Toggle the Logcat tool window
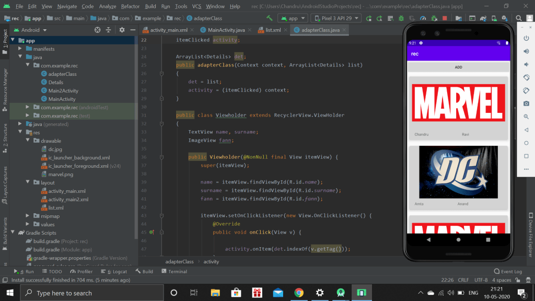 [115, 272]
